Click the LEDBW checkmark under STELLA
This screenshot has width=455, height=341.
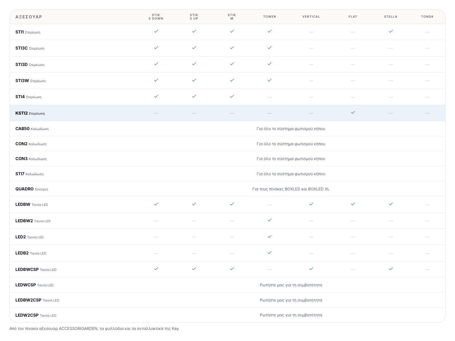tap(391, 204)
